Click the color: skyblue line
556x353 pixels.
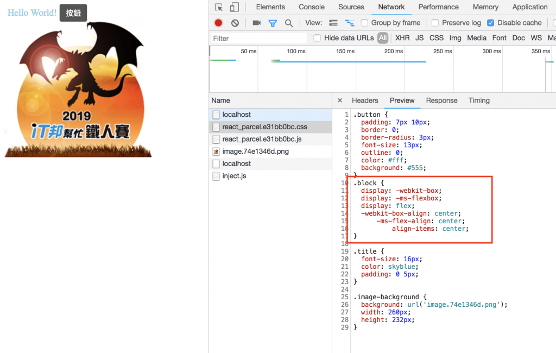(390, 267)
